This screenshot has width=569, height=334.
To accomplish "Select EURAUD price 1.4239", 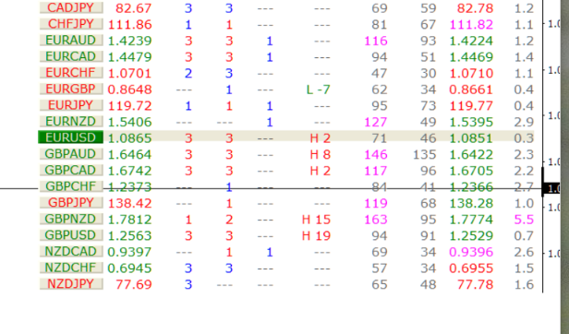I will 130,41.
